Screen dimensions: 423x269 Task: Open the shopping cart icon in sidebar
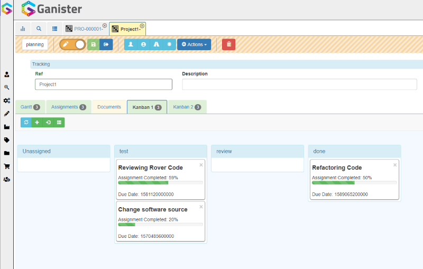pyautogui.click(x=7, y=166)
